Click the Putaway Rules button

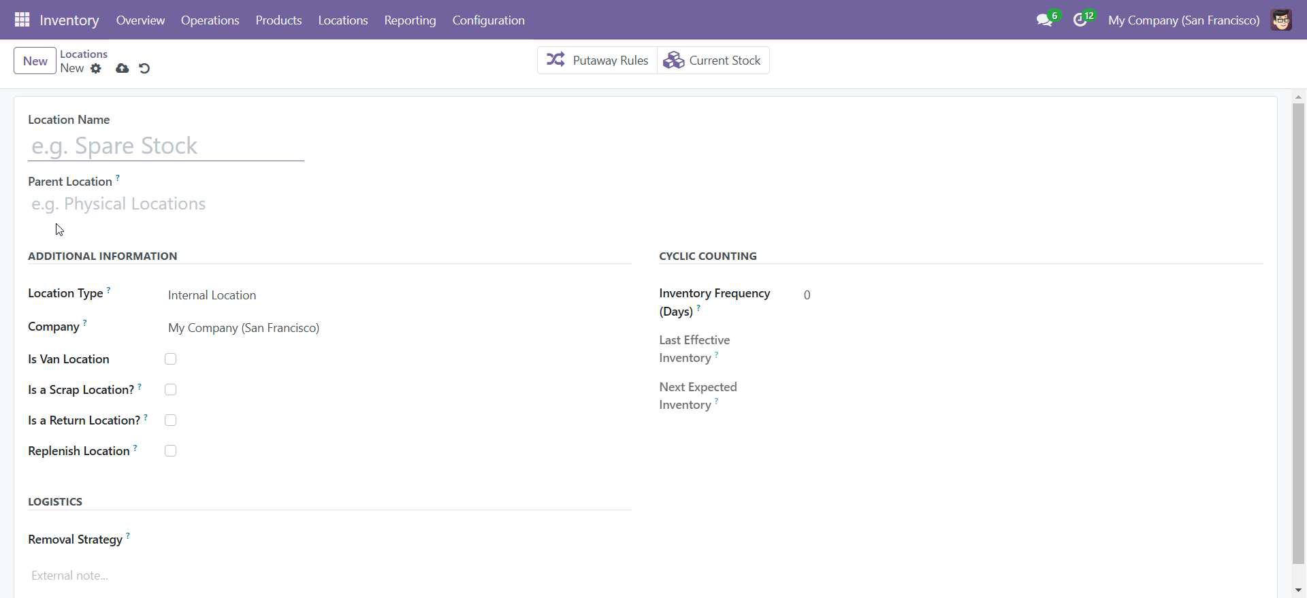(x=597, y=61)
